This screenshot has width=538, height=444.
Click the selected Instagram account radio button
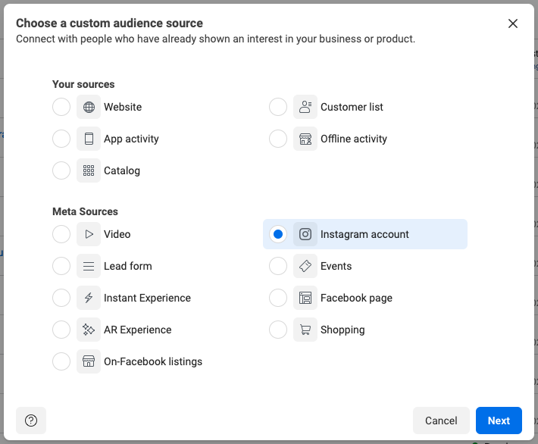pyautogui.click(x=278, y=234)
